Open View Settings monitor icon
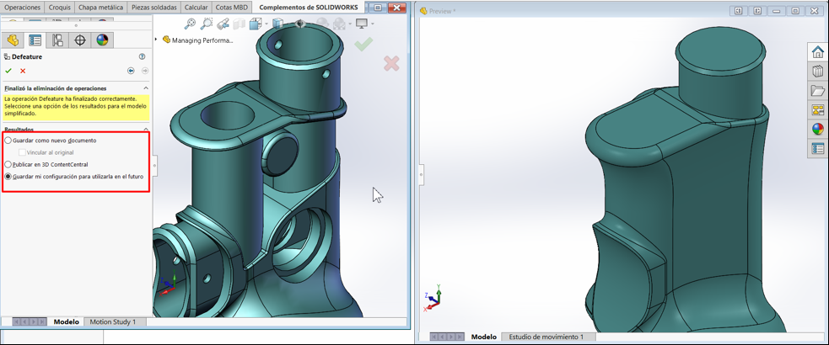The width and height of the screenshot is (829, 345). click(362, 24)
